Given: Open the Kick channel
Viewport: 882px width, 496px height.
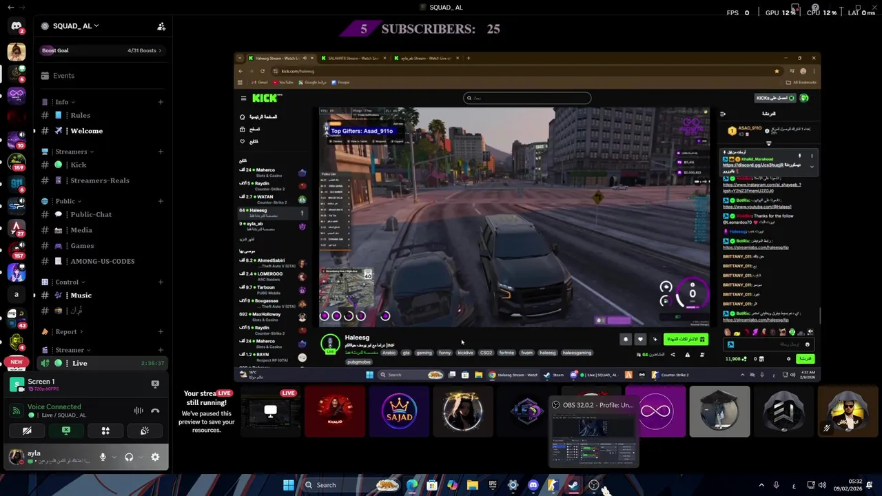Looking at the screenshot, I should [x=101, y=165].
